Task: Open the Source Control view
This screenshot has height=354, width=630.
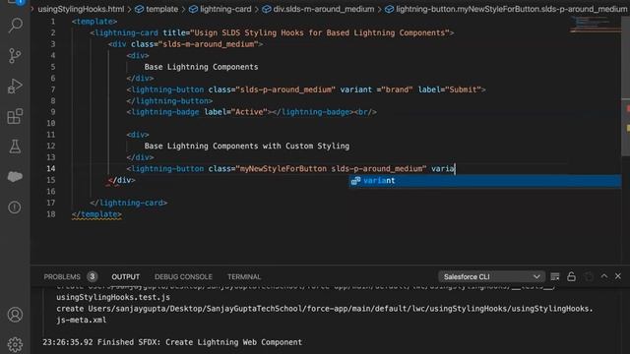Action: point(15,55)
